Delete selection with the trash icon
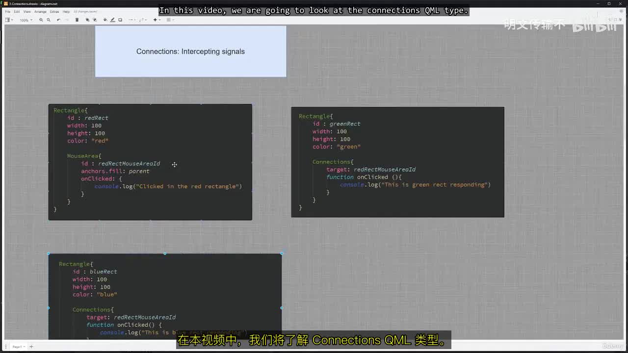Screen dimensions: 628x353 [x=77, y=20]
